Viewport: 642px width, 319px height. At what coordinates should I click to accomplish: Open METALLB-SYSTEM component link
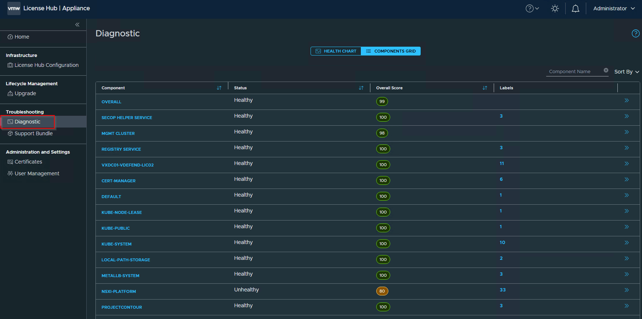tap(120, 276)
